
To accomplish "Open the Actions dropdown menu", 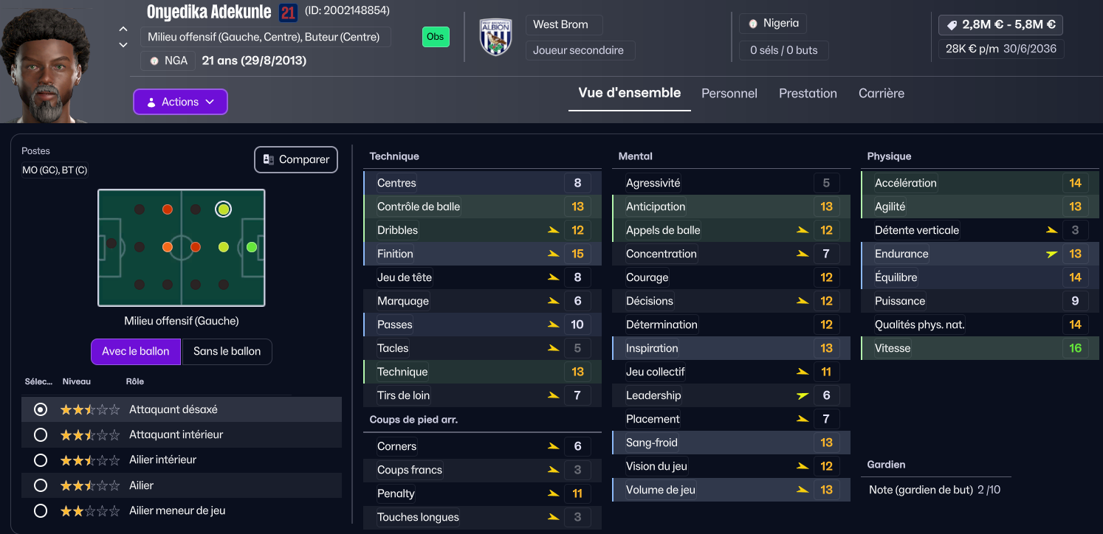I will [x=180, y=102].
